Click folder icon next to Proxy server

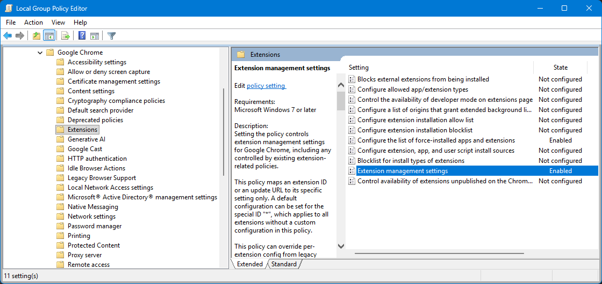tap(60, 255)
